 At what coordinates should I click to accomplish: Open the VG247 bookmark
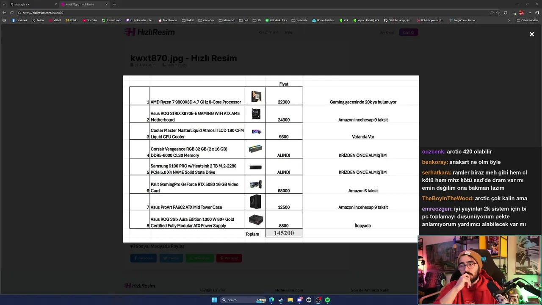[x=55, y=20]
